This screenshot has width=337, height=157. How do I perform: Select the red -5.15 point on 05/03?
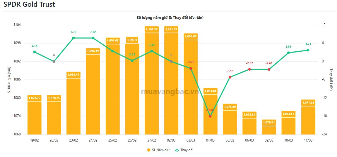(230, 77)
